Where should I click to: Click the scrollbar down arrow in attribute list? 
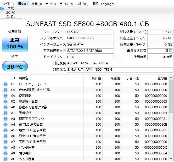click(171, 159)
